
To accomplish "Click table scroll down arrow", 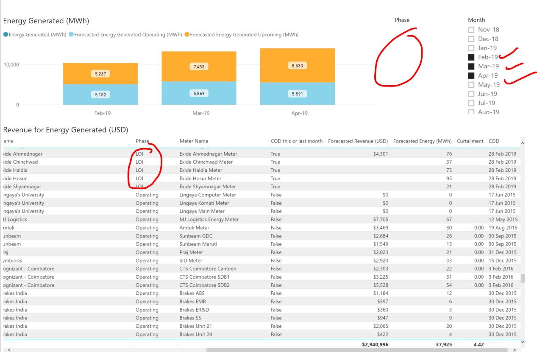I will click(x=523, y=342).
